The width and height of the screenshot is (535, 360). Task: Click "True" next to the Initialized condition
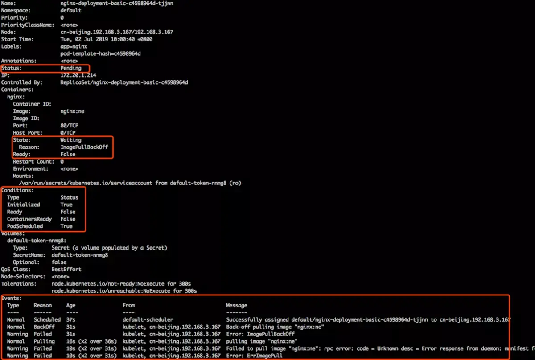click(x=66, y=205)
